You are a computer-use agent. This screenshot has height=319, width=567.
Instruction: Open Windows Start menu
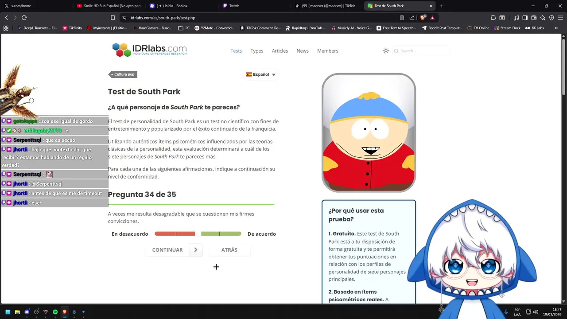[8, 312]
